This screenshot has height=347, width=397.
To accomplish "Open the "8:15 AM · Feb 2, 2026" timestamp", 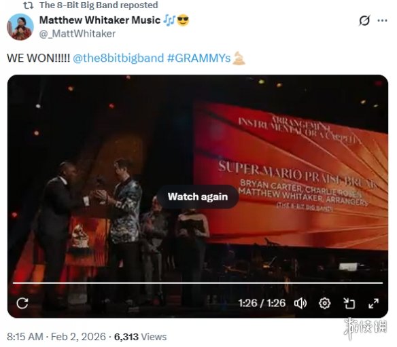I will pyautogui.click(x=56, y=337).
